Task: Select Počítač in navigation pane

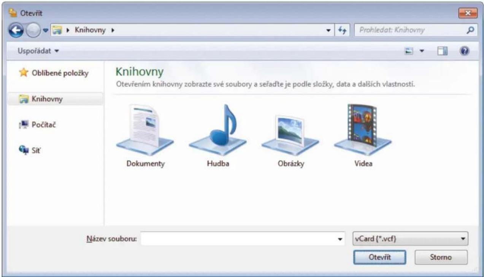Action: [38, 124]
